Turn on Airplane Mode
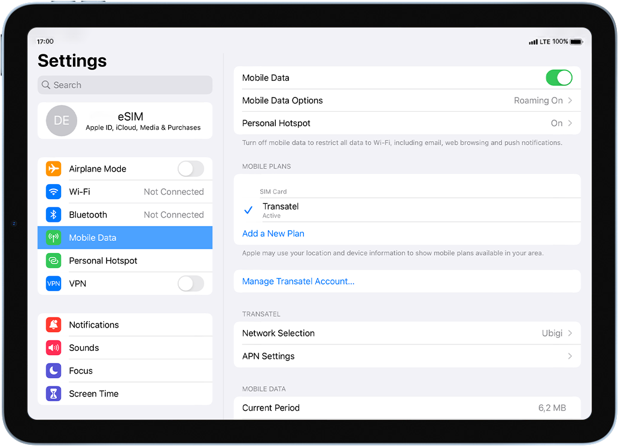This screenshot has height=446, width=618. coord(191,169)
